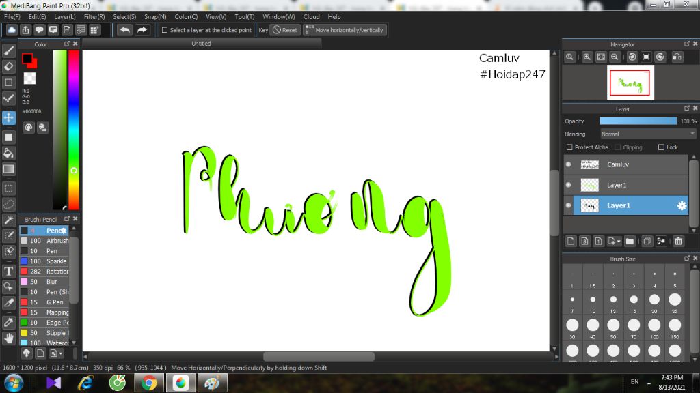The width and height of the screenshot is (700, 393).
Task: Toggle Move horizontally/vertically option
Action: pyautogui.click(x=345, y=30)
